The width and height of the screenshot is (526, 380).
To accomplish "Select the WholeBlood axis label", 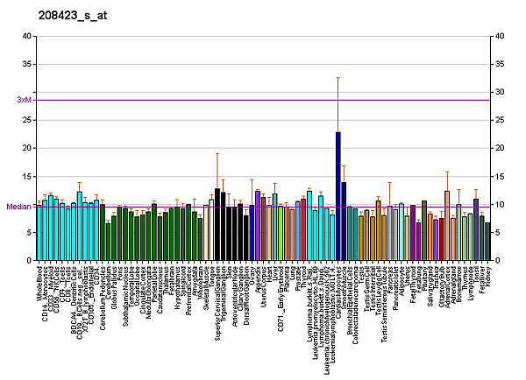I will click(40, 281).
